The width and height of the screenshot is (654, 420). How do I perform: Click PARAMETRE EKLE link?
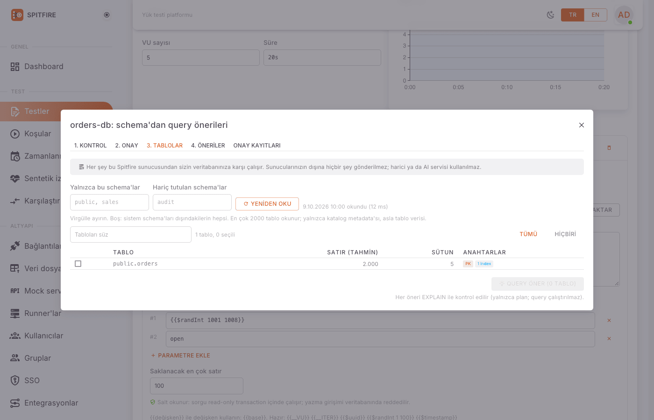(181, 356)
